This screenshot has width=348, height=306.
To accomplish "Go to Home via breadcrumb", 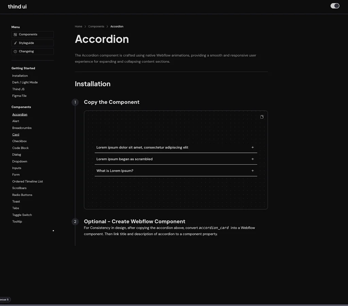I will (x=79, y=26).
